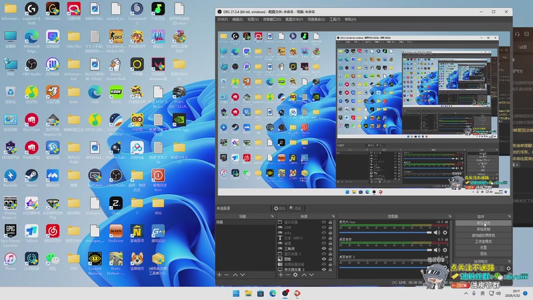This screenshot has height=300, width=533.
Task: Open the OBS Studio desktop shortcut
Action: 31,65
